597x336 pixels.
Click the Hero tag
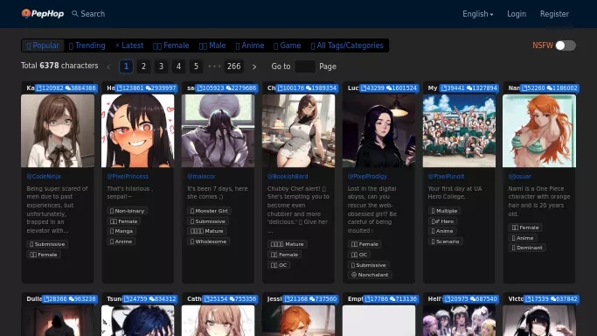point(442,221)
